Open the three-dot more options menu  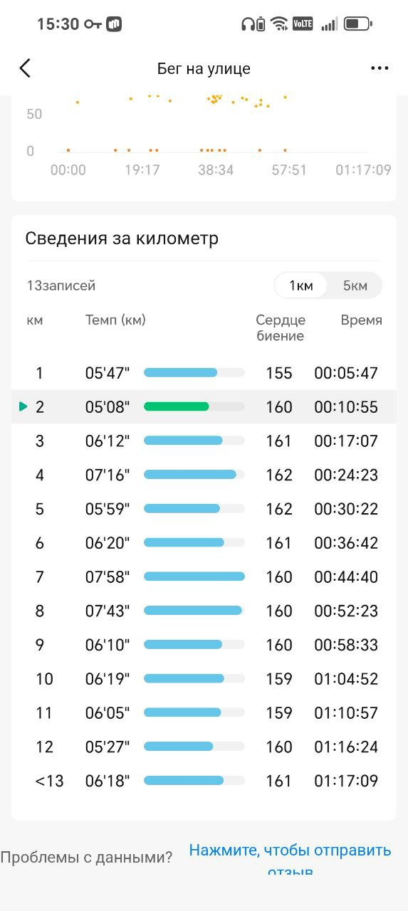(x=380, y=68)
